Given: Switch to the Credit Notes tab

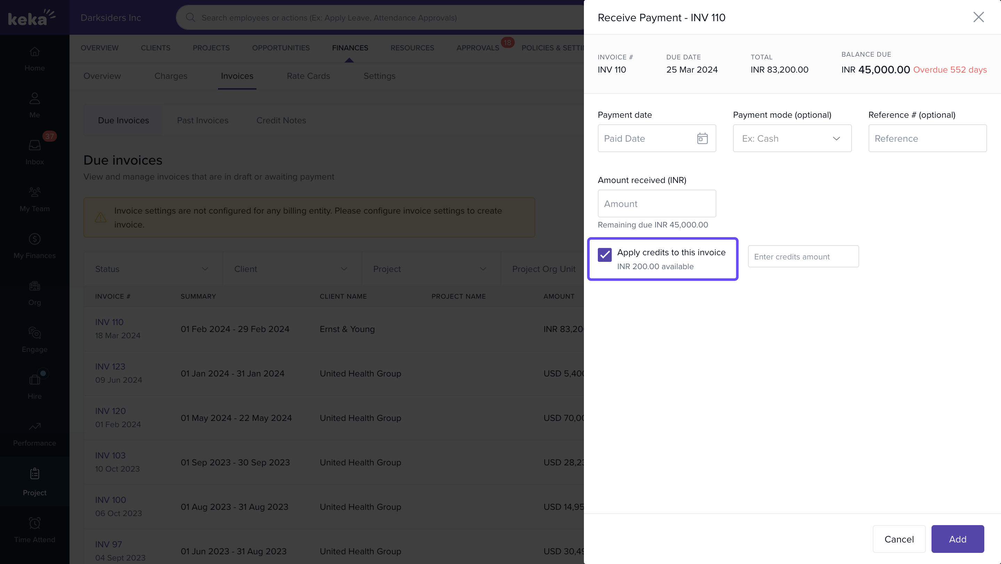Looking at the screenshot, I should click(x=281, y=120).
